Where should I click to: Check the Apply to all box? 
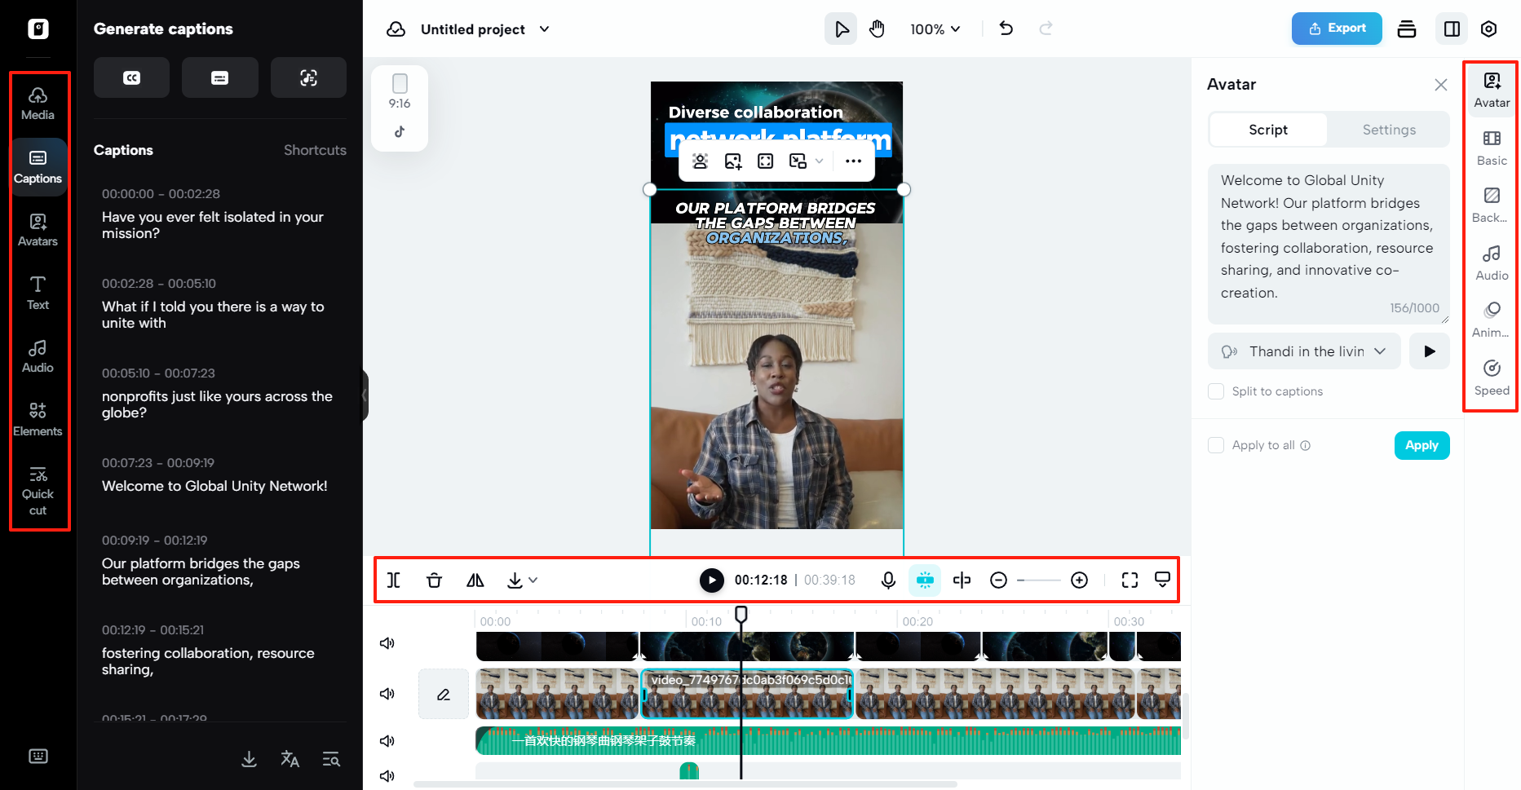(x=1216, y=445)
